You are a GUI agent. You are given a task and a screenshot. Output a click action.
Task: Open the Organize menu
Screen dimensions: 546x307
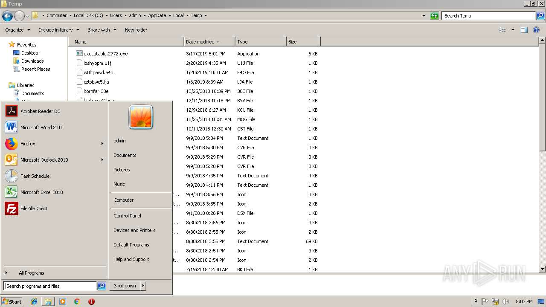17,30
